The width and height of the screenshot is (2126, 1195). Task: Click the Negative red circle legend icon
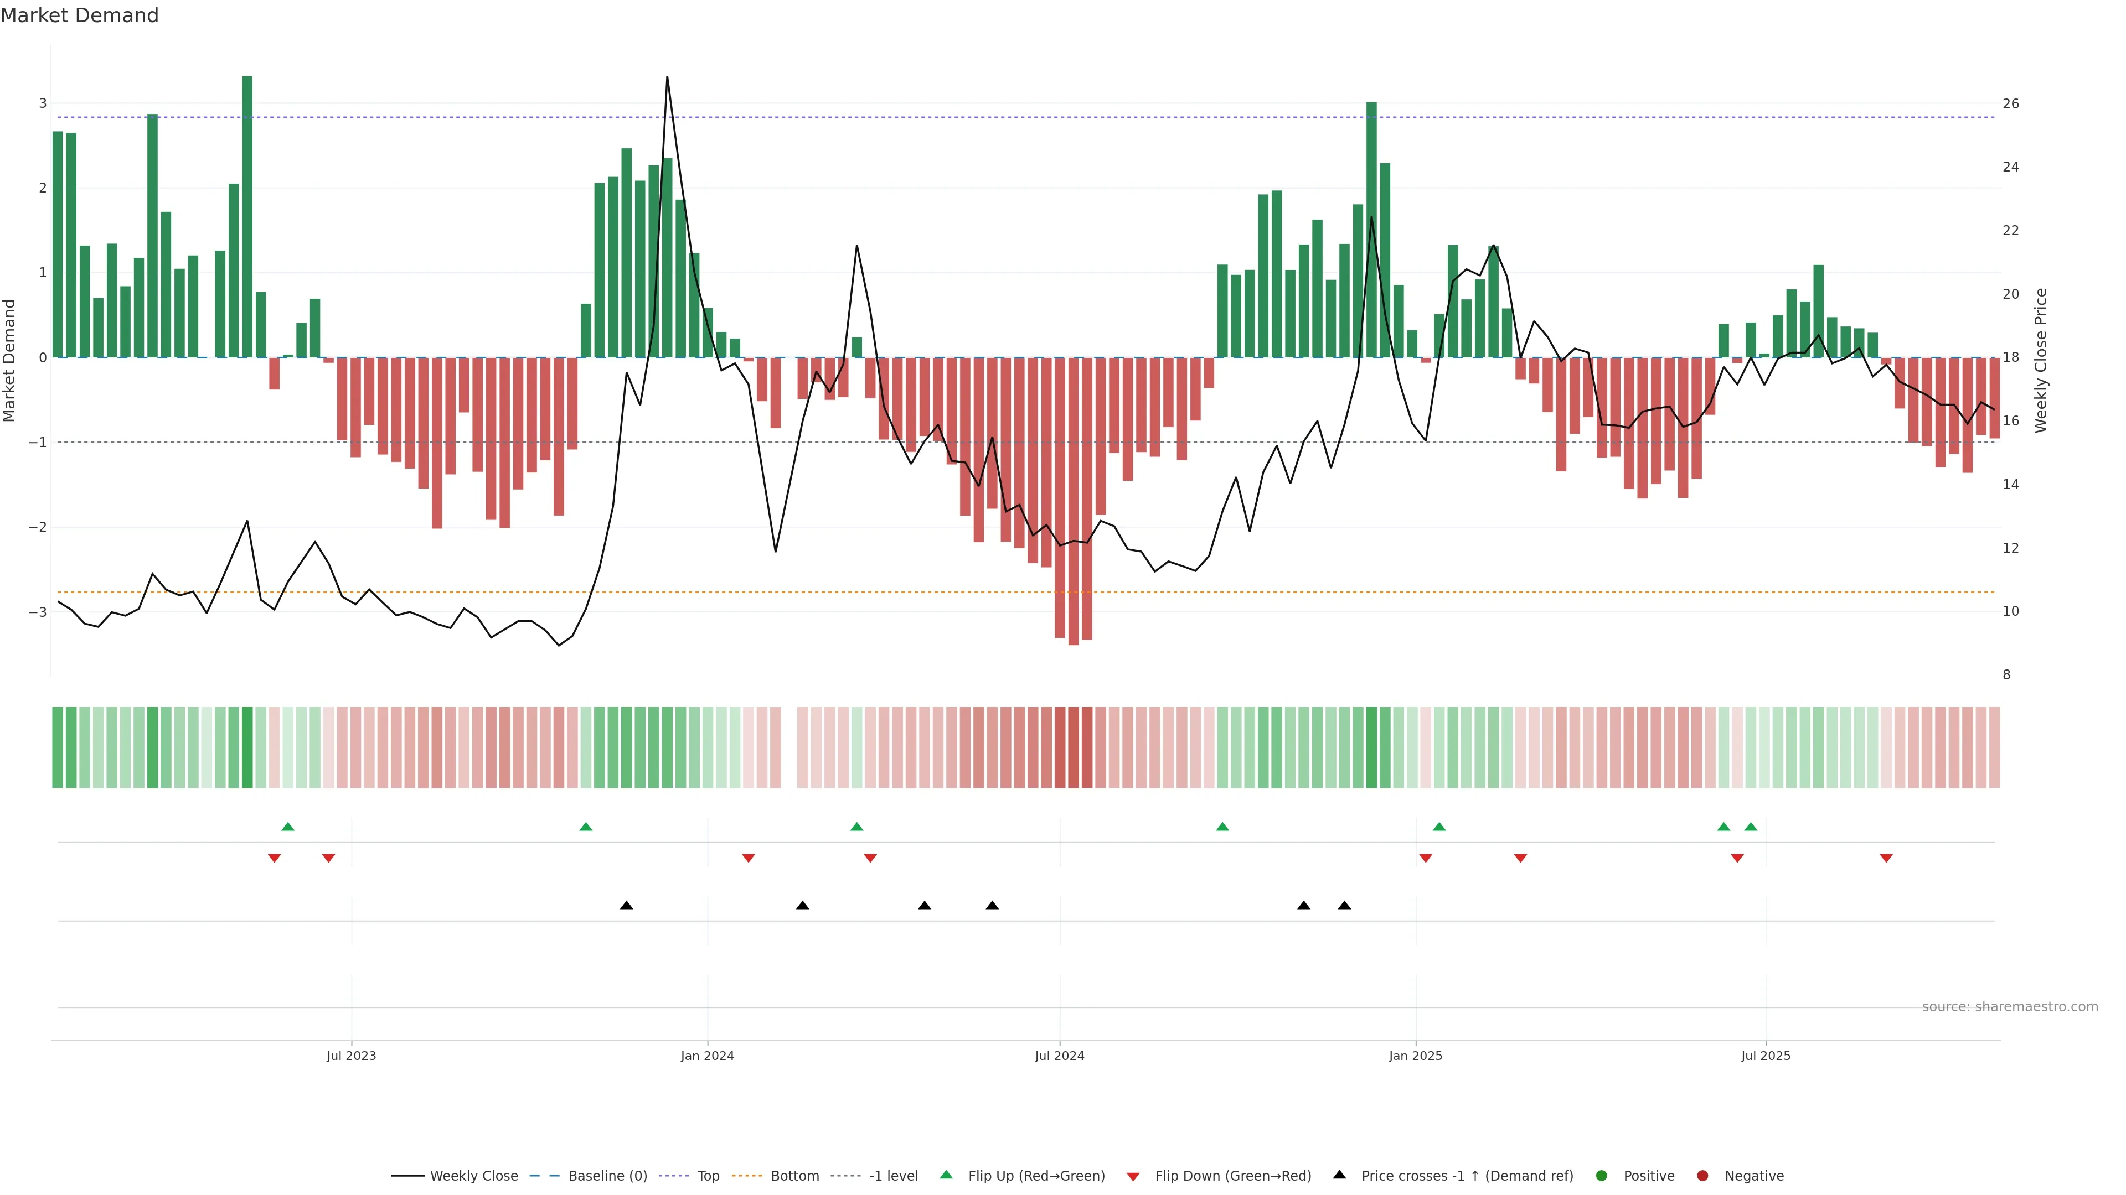click(x=1702, y=1176)
